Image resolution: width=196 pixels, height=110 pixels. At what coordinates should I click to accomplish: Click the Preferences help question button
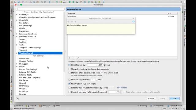click(17, 99)
